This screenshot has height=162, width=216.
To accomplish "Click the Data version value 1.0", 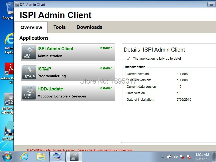I will click(179, 93).
